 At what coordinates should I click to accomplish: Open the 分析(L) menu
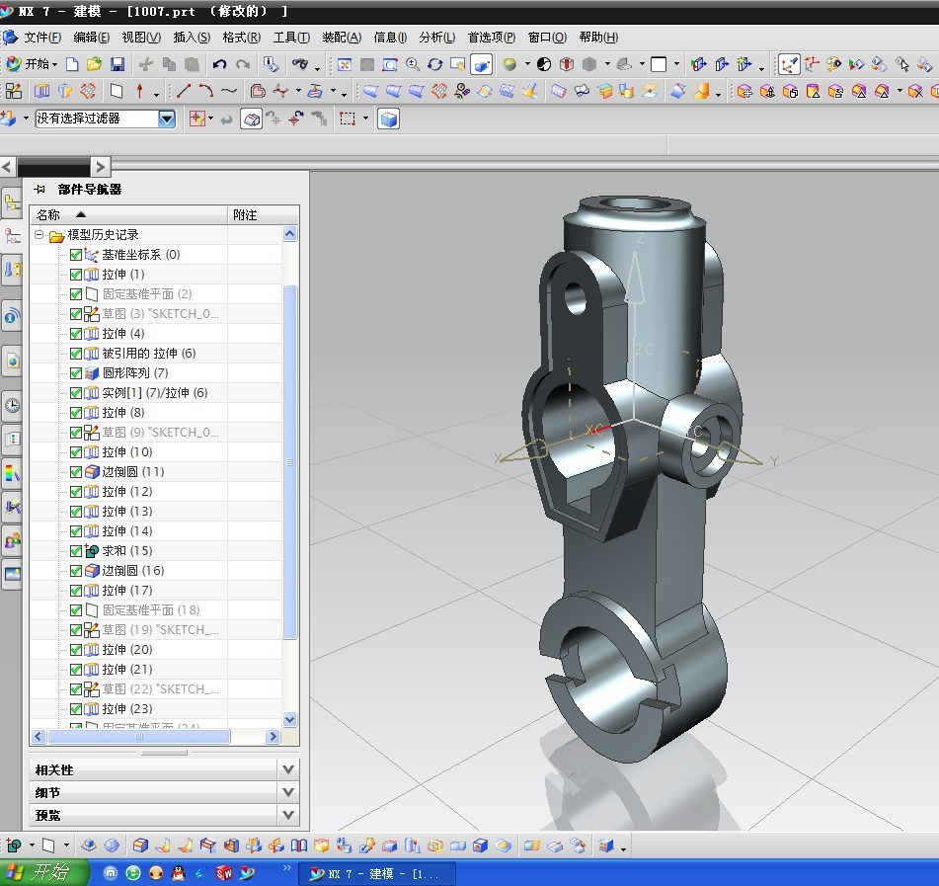[436, 38]
